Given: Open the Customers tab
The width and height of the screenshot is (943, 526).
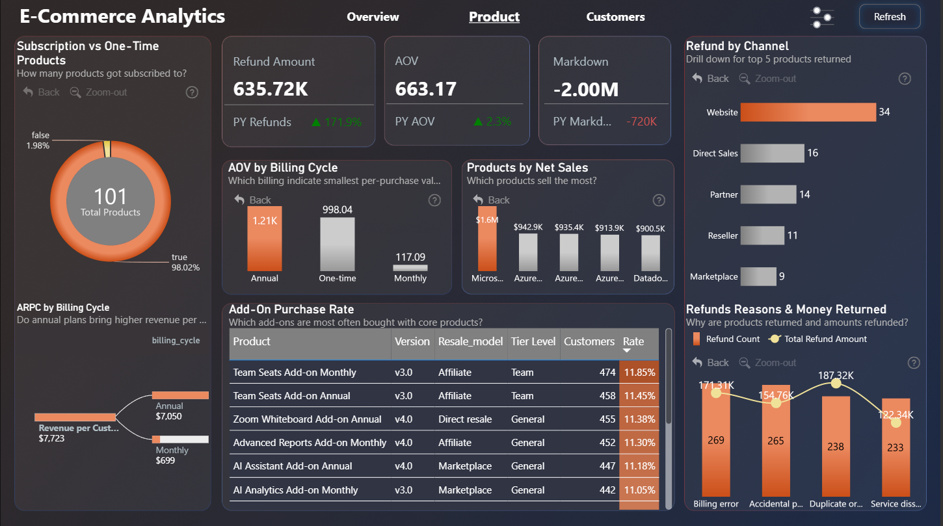Looking at the screenshot, I should [615, 17].
